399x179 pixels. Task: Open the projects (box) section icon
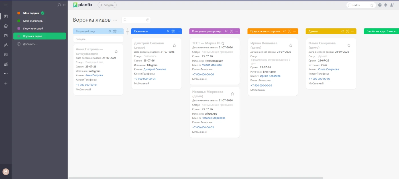click(6, 26)
